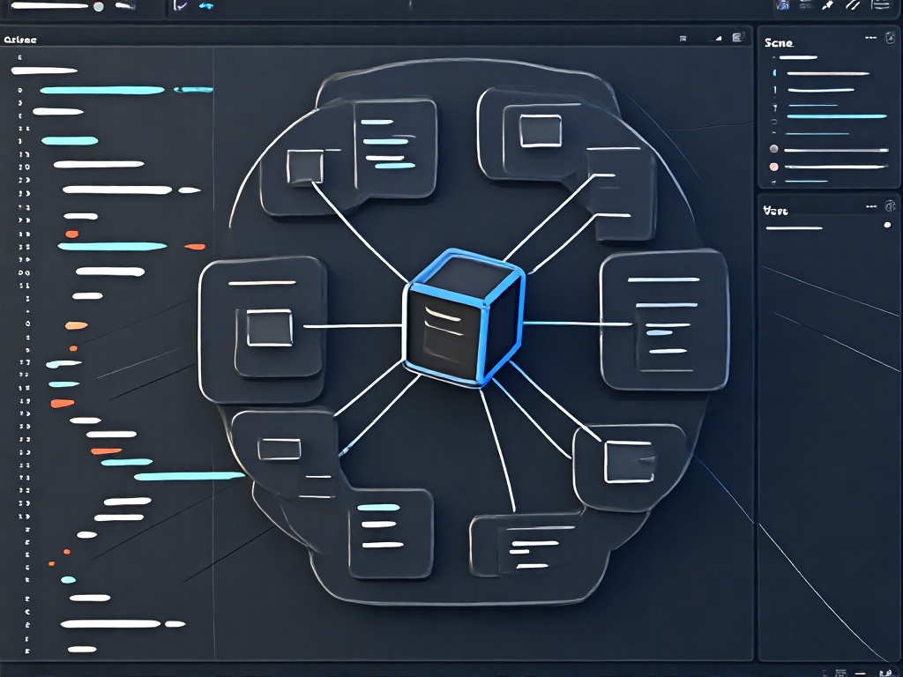Click the Scne panel title

[x=779, y=43]
